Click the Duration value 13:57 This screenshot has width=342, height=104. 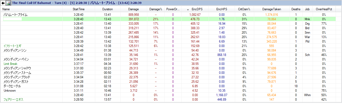tap(107, 100)
